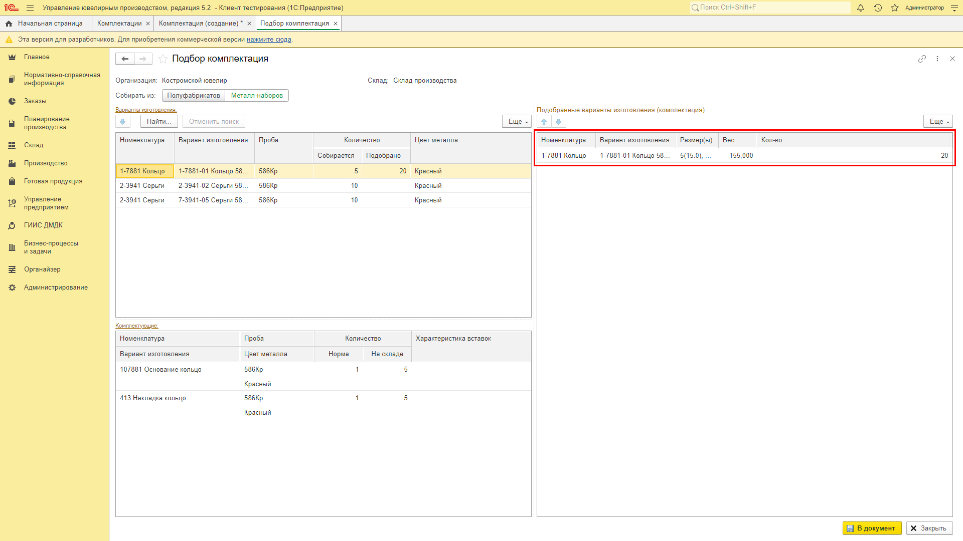The width and height of the screenshot is (963, 541).
Task: Navigate forward with the right arrow
Action: 143,59
